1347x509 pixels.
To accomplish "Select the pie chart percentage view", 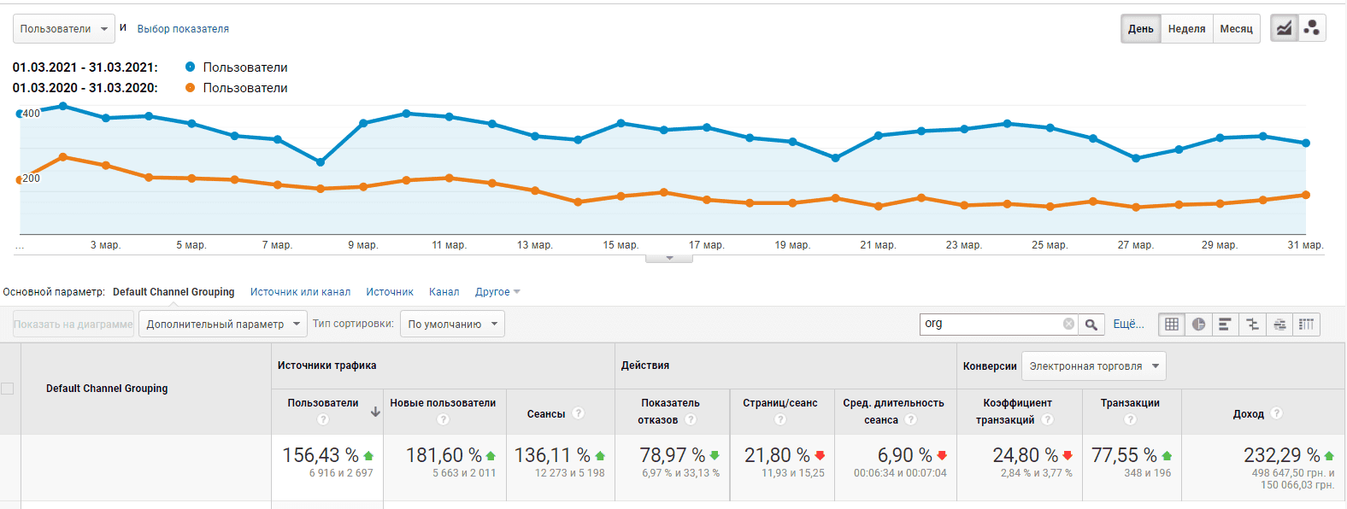I will point(1199,325).
